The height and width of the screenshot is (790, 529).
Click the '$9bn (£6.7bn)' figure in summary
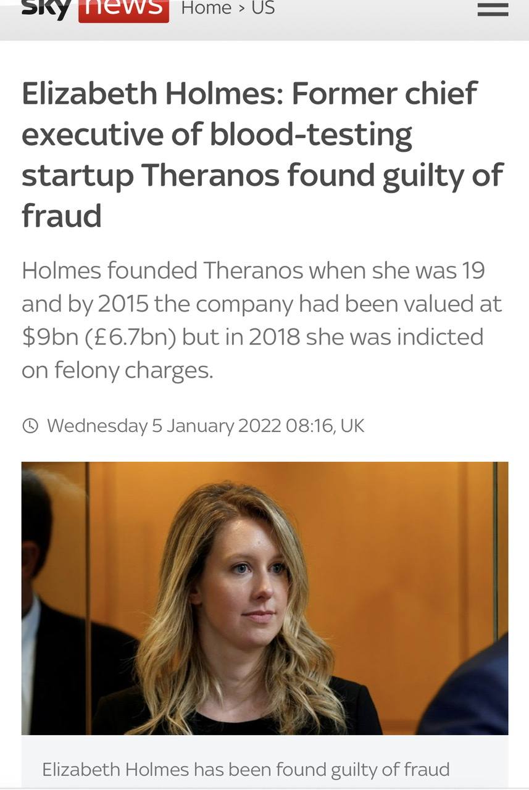(x=99, y=337)
